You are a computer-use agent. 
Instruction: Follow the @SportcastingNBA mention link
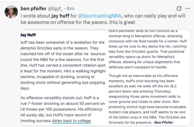100,16
